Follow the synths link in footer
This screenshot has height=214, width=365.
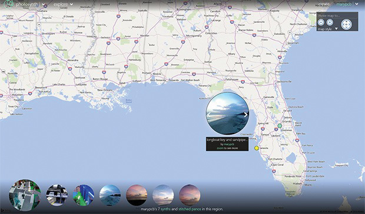click(x=165, y=209)
